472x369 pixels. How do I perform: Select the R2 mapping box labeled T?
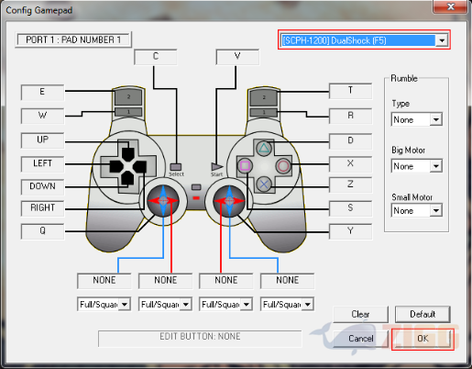[350, 91]
